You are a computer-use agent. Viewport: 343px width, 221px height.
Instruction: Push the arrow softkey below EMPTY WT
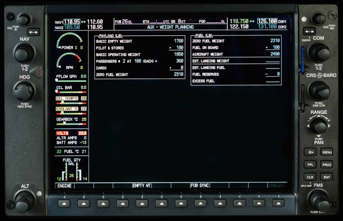(x=142, y=204)
